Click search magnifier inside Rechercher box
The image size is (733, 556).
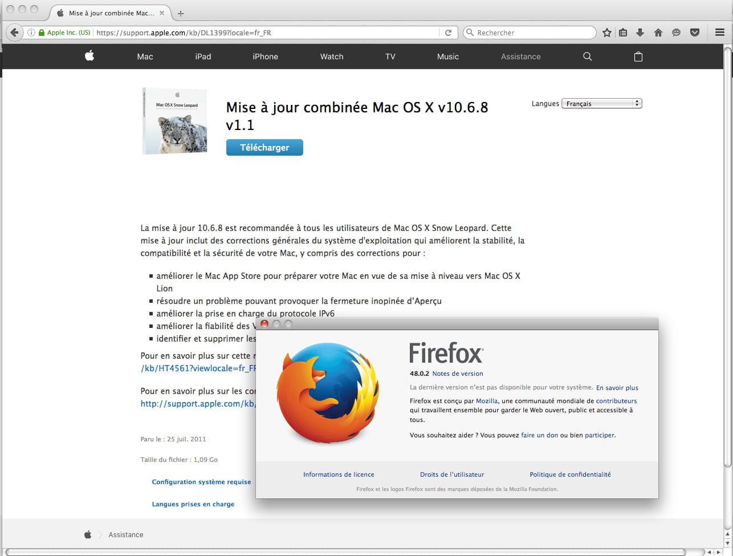coord(470,33)
